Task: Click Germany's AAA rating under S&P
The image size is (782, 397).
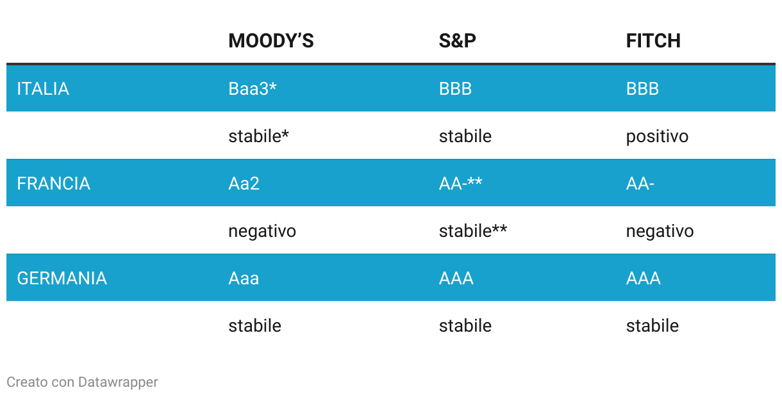Action: 456,279
